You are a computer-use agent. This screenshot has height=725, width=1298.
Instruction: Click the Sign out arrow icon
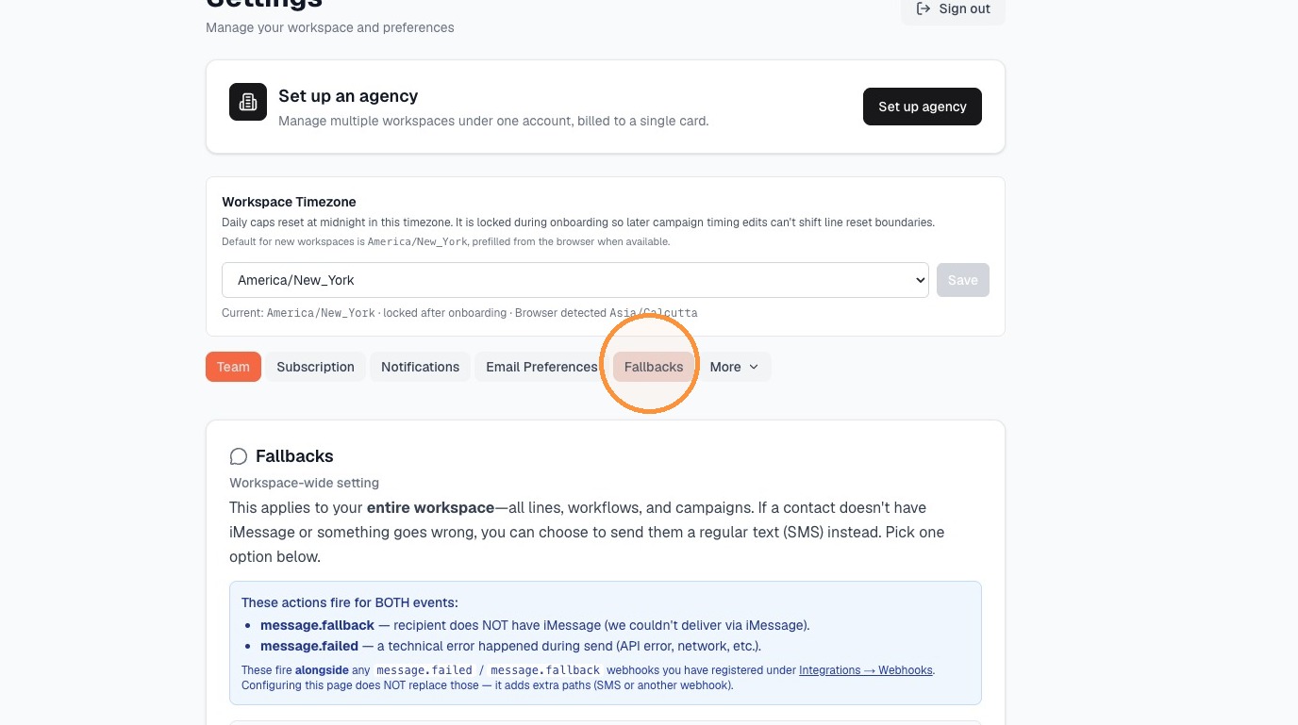[x=924, y=8]
